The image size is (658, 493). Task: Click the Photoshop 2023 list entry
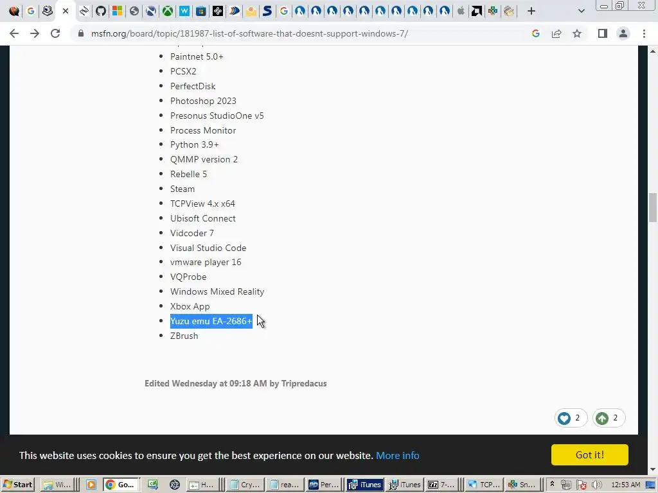point(204,101)
